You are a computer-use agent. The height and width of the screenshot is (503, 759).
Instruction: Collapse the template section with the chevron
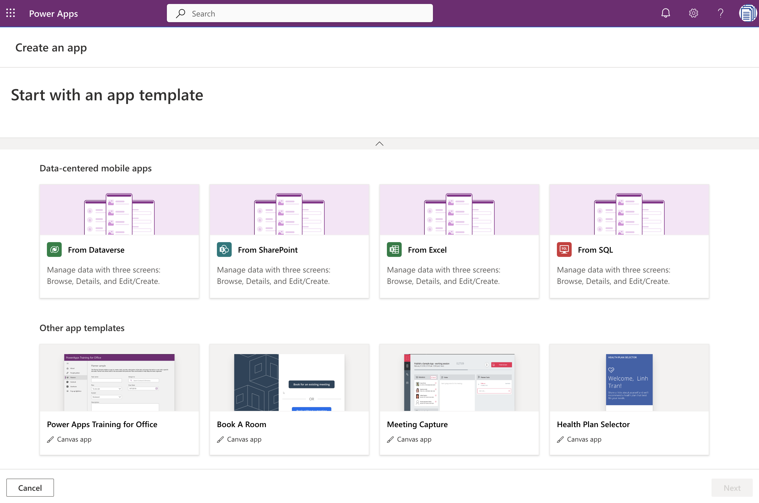click(x=379, y=144)
